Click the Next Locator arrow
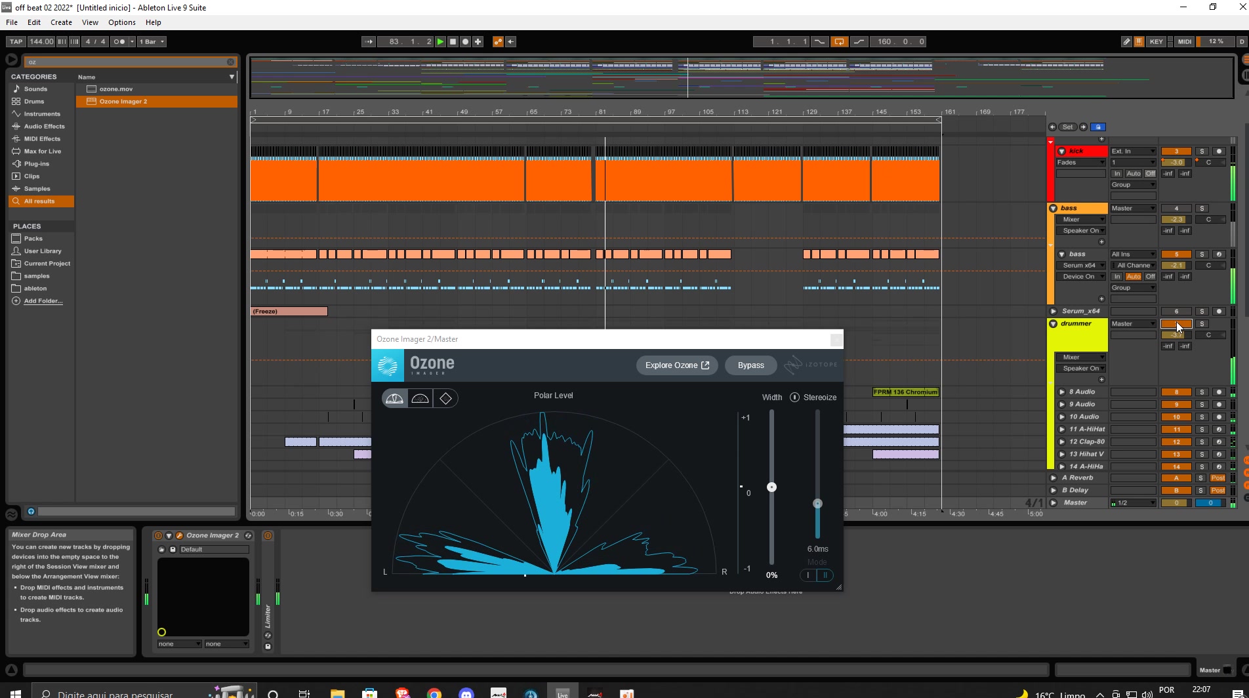Viewport: 1249px width, 698px height. tap(1084, 127)
